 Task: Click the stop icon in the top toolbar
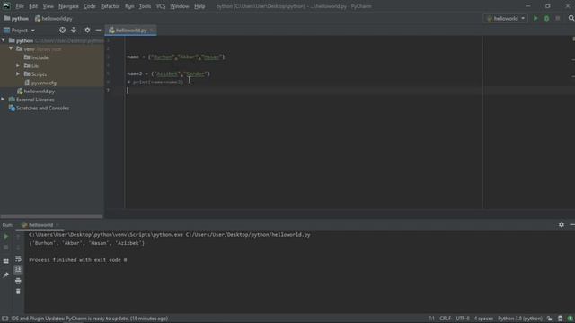(557, 18)
